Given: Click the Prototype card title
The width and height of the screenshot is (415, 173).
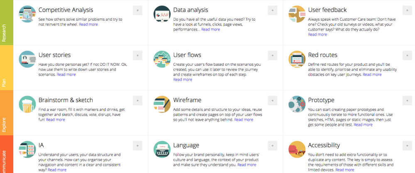Looking at the screenshot, I should (x=321, y=101).
